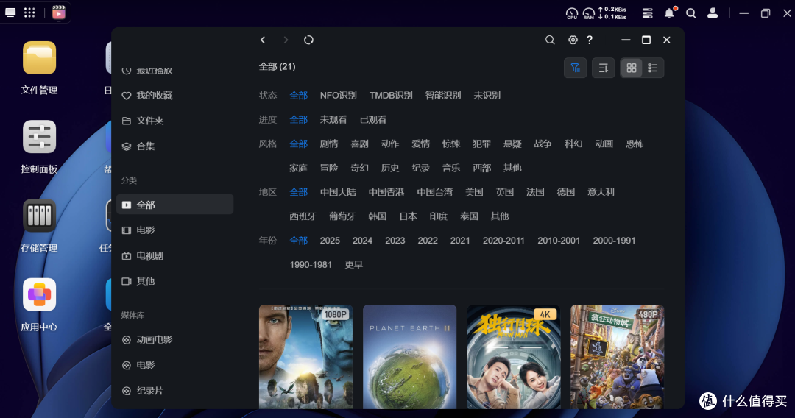Viewport: 795px width, 418px height.
Task: Open Avatar 1080P movie poster
Action: coord(305,357)
